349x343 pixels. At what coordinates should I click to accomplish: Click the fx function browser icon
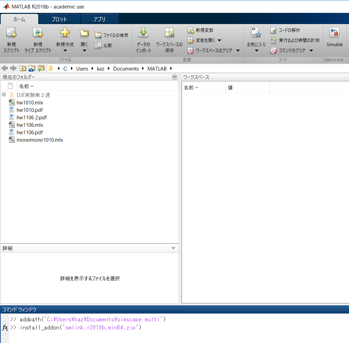tap(5, 328)
